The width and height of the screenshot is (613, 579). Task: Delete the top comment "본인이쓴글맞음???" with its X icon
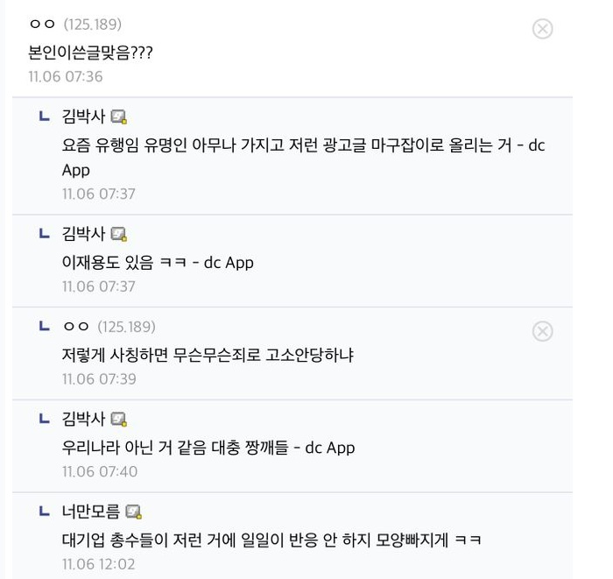pyautogui.click(x=542, y=29)
